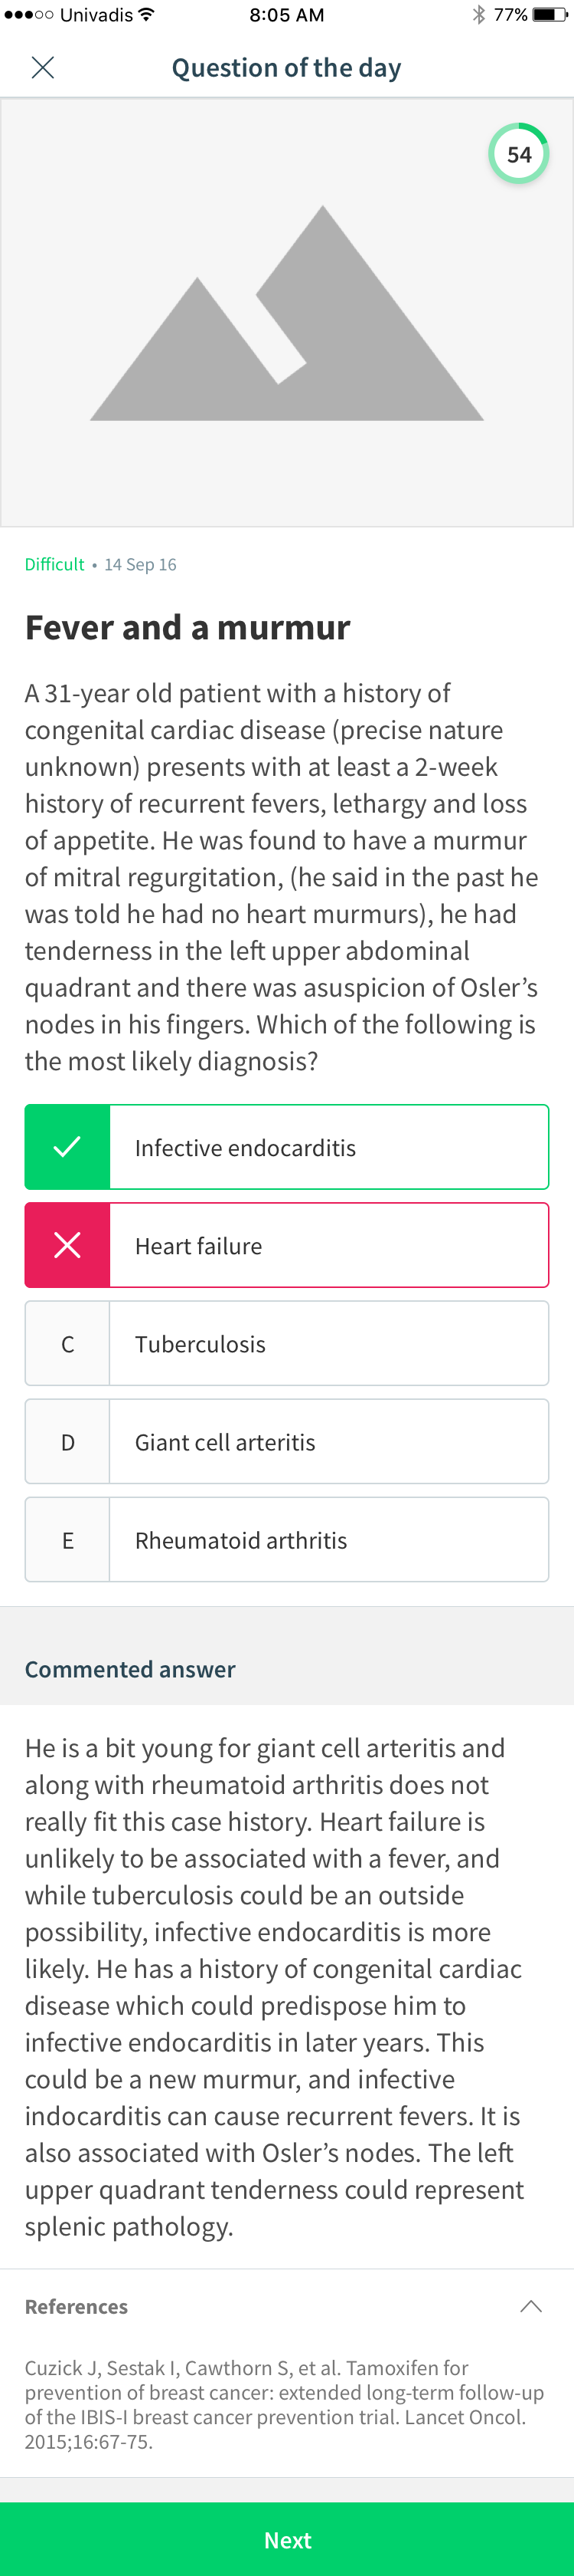Select answer E letter box
The height and width of the screenshot is (2576, 574).
click(67, 1539)
